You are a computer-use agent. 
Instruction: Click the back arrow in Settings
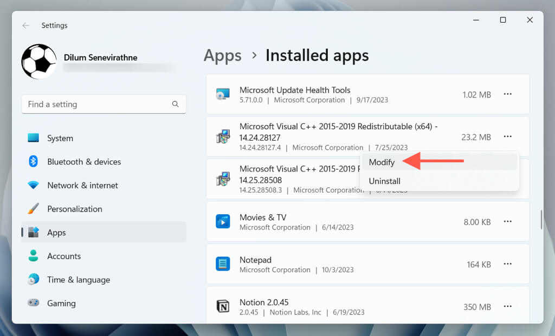[x=26, y=25]
